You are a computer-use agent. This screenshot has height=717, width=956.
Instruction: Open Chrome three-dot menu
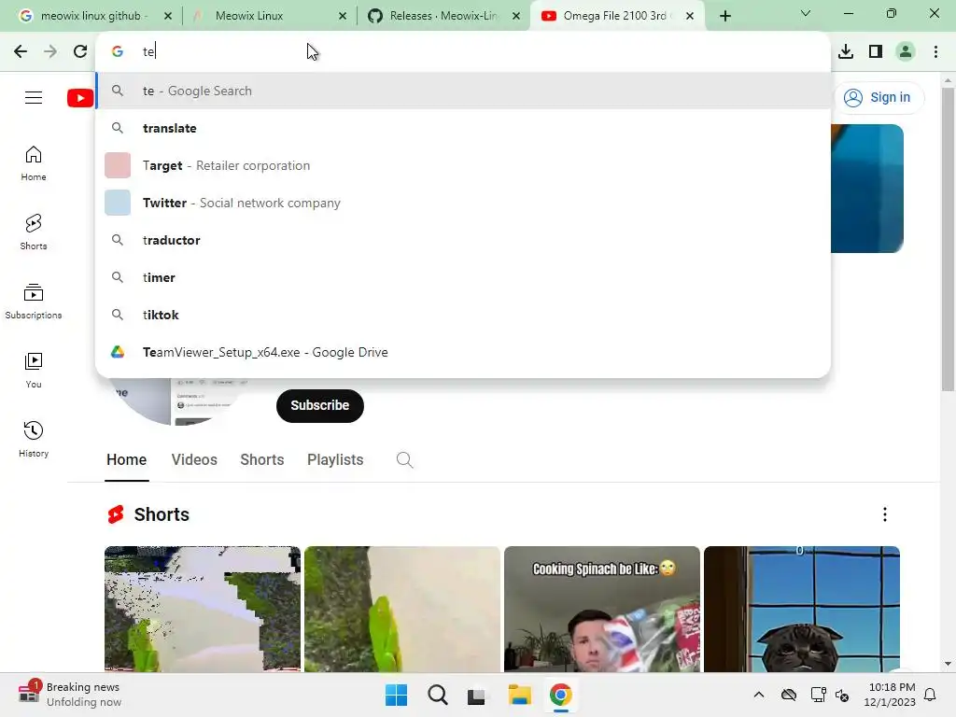click(x=935, y=51)
